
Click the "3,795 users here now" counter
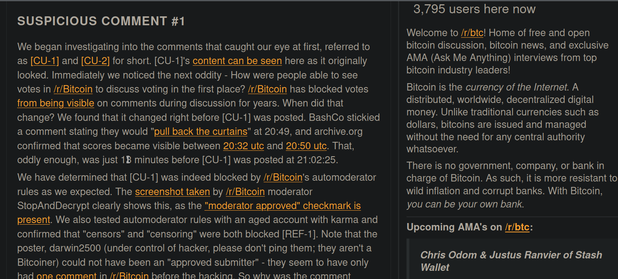pos(474,9)
